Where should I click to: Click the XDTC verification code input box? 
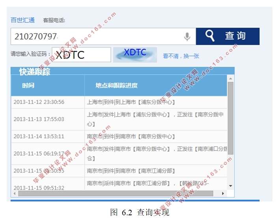click(x=81, y=55)
